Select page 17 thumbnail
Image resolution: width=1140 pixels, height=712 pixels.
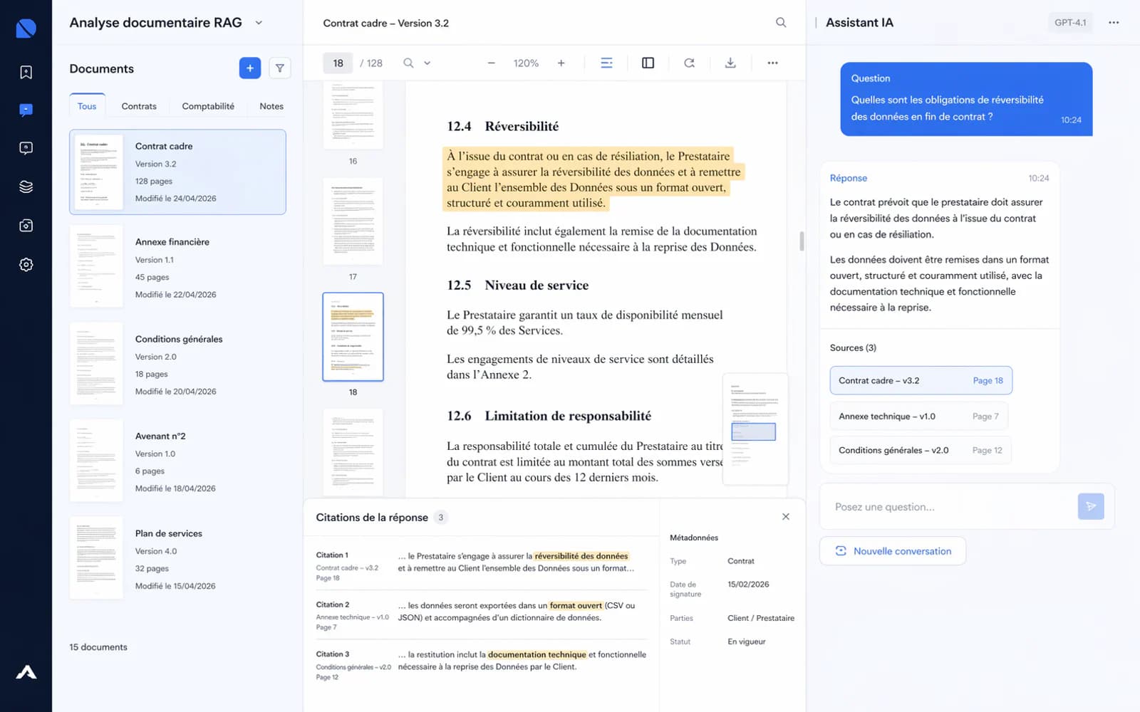pos(353,221)
